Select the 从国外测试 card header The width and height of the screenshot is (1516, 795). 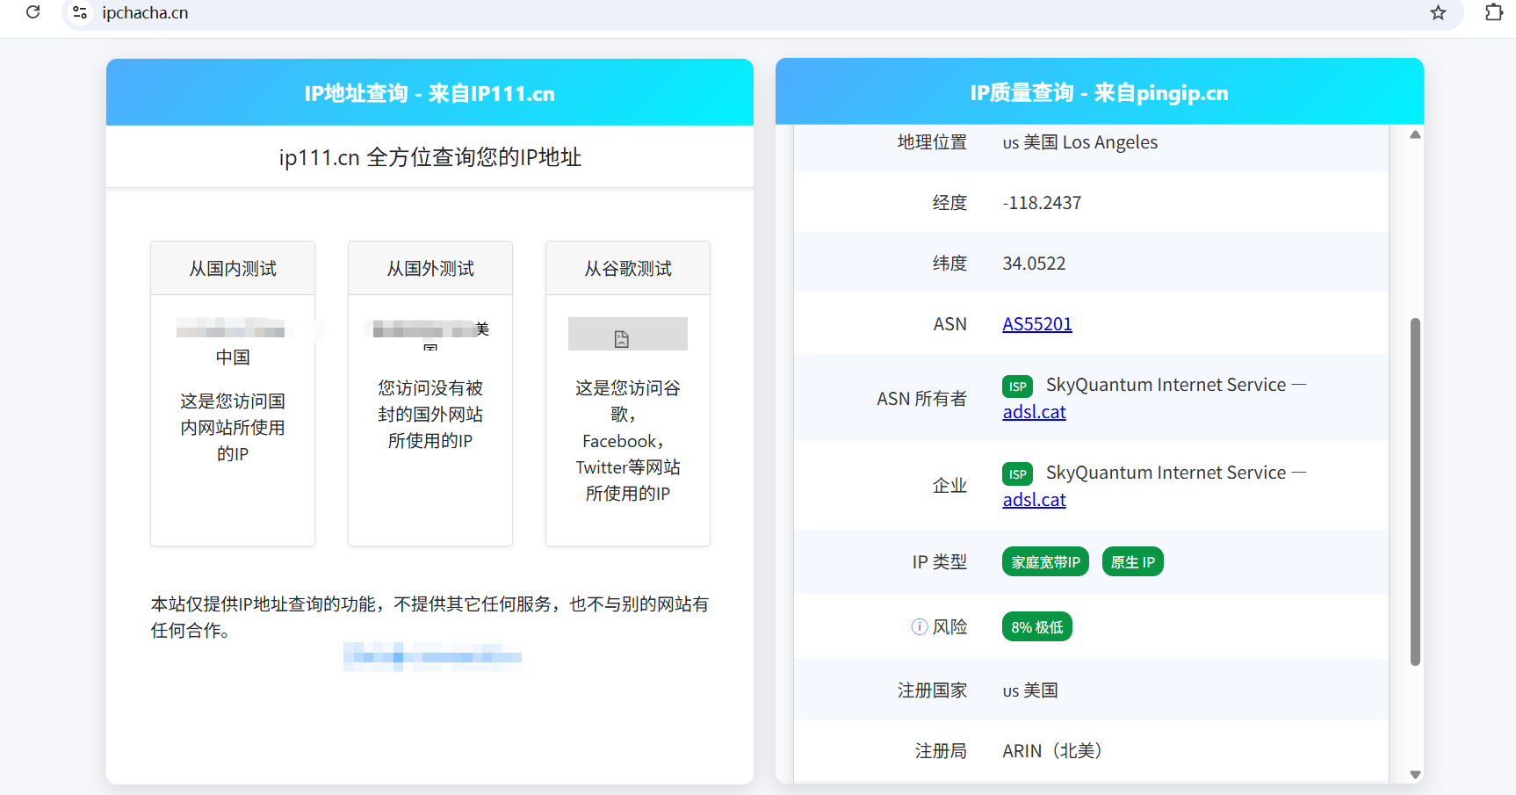tap(430, 269)
